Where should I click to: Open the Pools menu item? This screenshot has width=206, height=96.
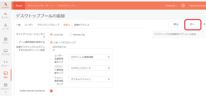pos(19,6)
